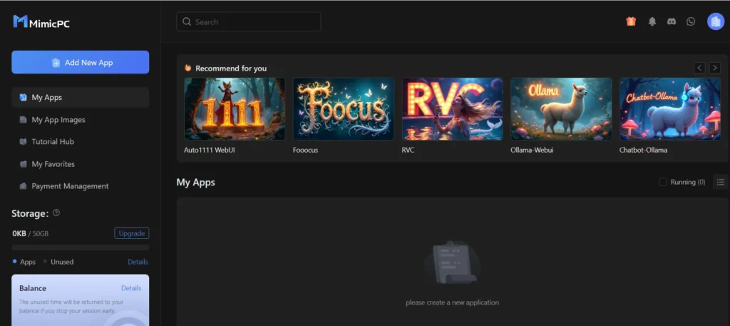
Task: Click the flame icon beside Recommend
Action: coord(188,68)
